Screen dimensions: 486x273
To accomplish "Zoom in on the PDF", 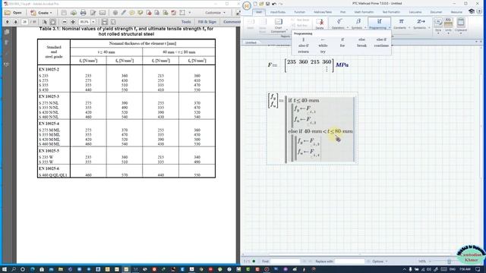I will click(x=73, y=22).
